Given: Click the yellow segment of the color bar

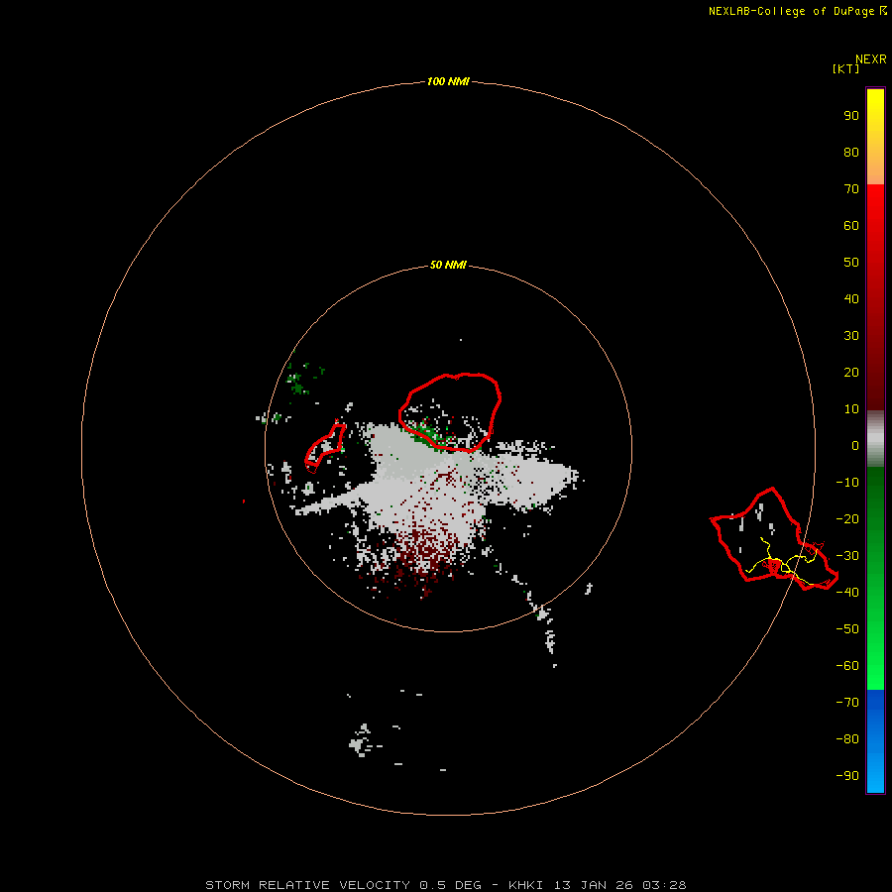Looking at the screenshot, I should pyautogui.click(x=875, y=137).
